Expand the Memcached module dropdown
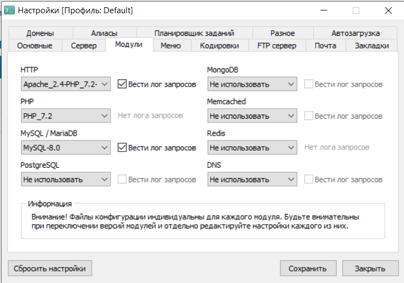The image size is (404, 283). (x=252, y=116)
